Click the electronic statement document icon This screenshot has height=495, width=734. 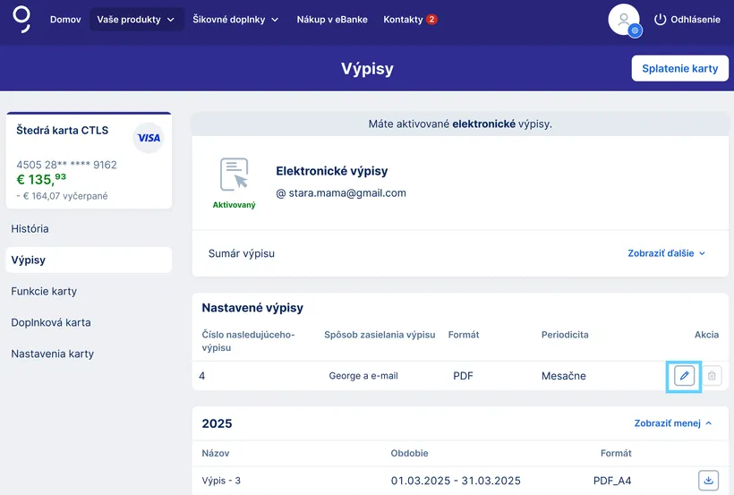tap(234, 175)
